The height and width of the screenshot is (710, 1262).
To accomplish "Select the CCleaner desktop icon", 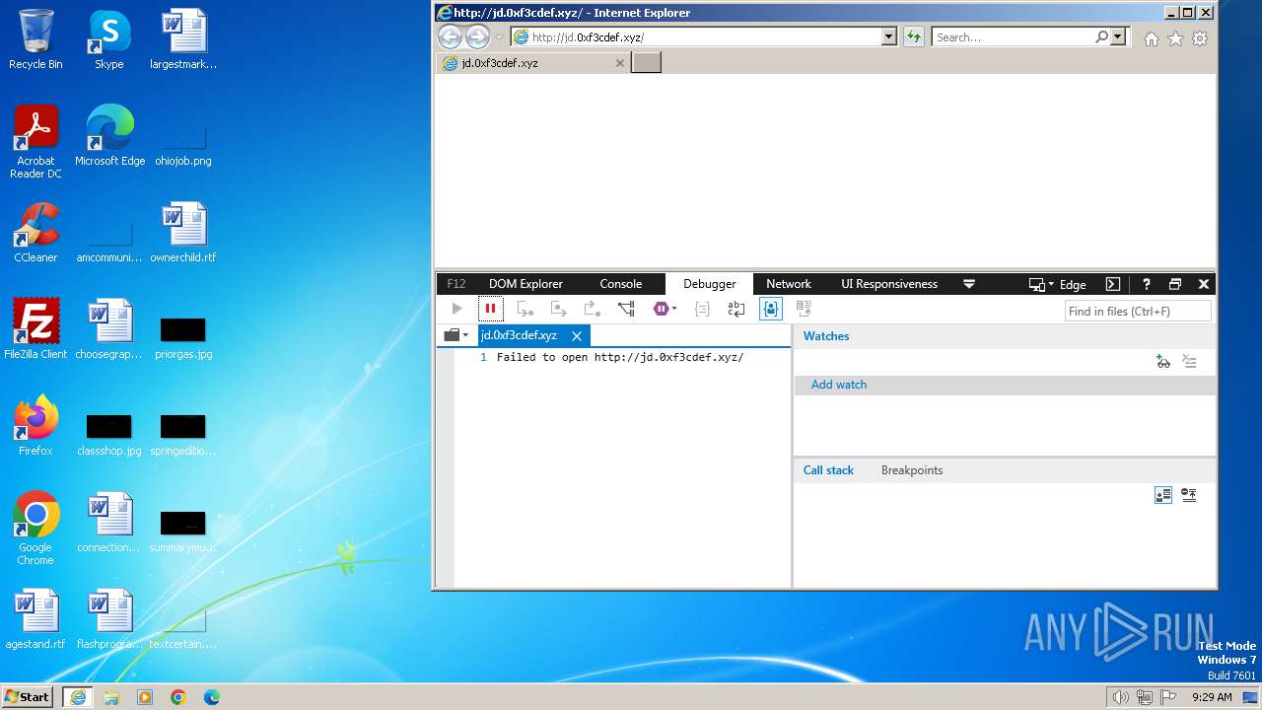I will pyautogui.click(x=35, y=233).
